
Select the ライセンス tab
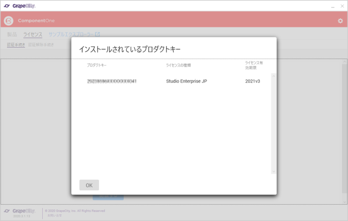[33, 34]
